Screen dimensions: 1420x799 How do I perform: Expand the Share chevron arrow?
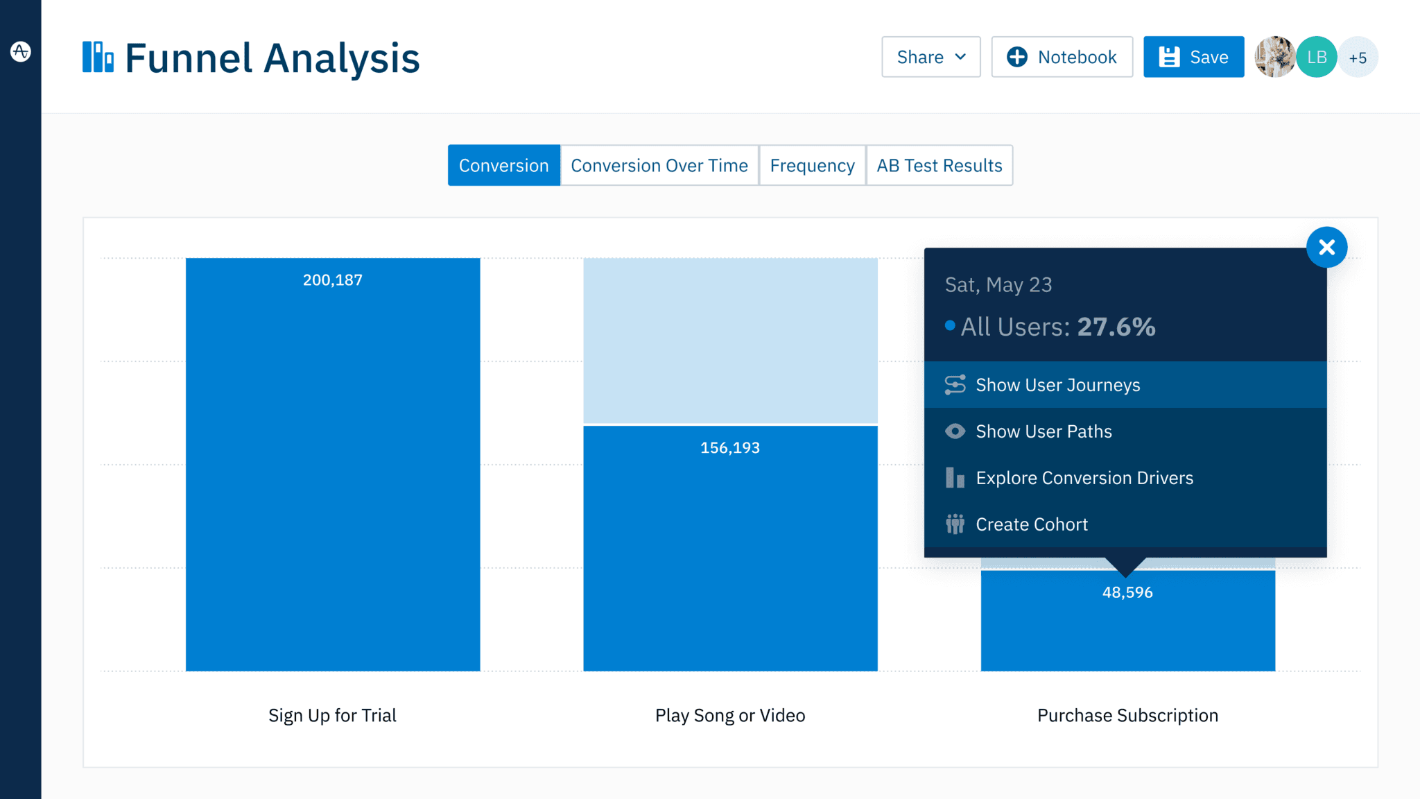[960, 57]
